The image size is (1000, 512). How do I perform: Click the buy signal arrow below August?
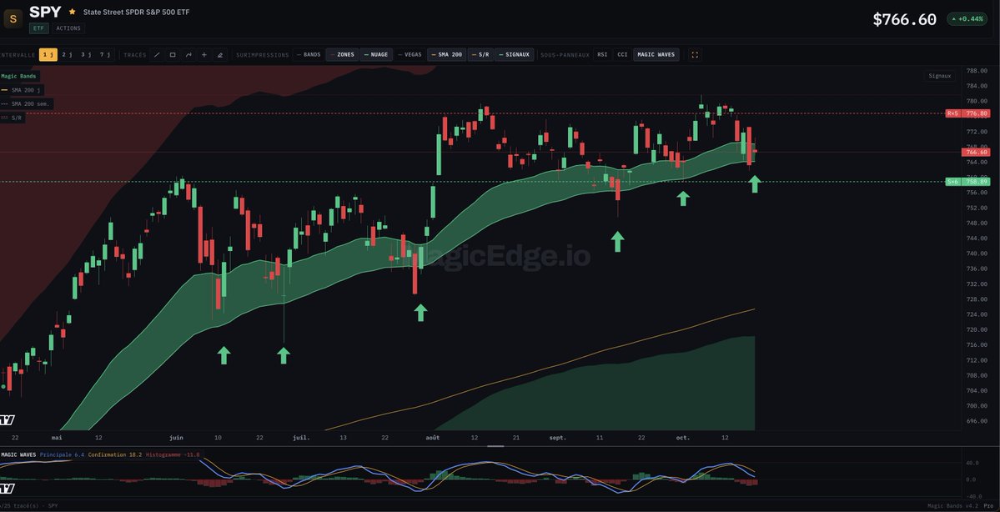coord(420,313)
